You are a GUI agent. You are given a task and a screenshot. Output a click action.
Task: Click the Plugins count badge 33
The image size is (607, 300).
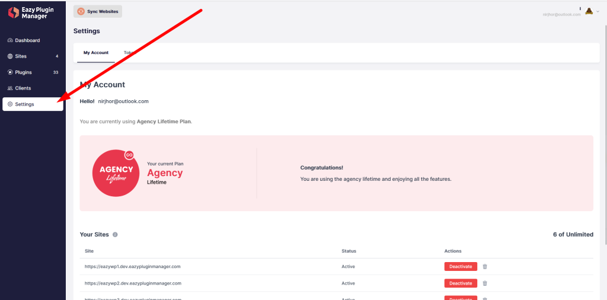pos(56,72)
